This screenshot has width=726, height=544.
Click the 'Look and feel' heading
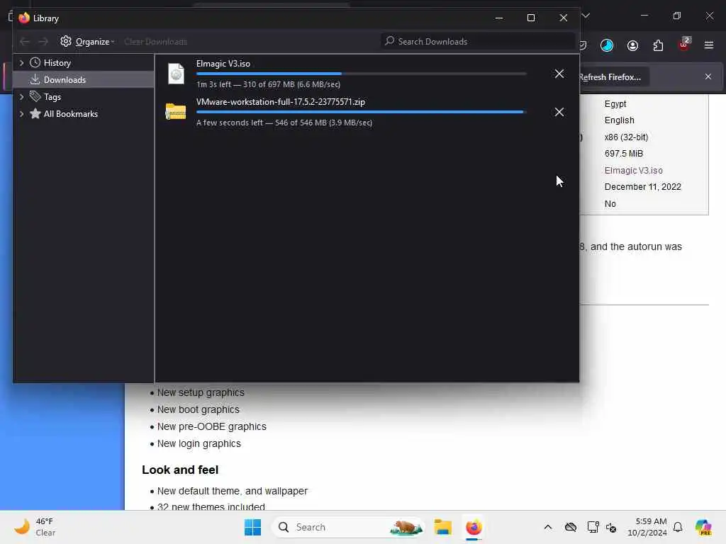(x=180, y=470)
